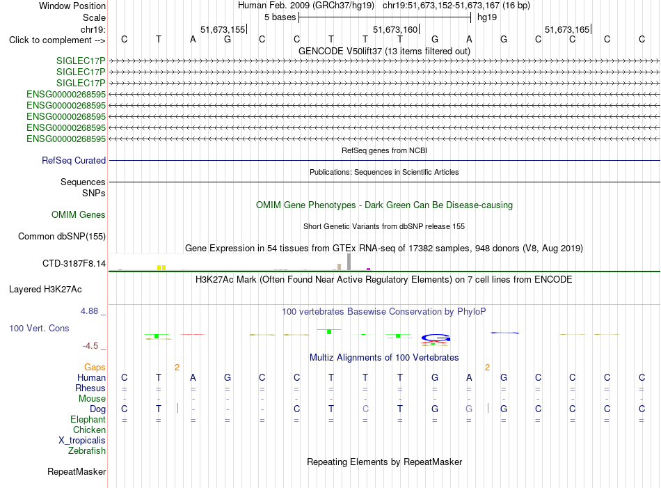This screenshot has height=488, width=661.
Task: Click the Dog alignment row label
Action: pyautogui.click(x=97, y=409)
